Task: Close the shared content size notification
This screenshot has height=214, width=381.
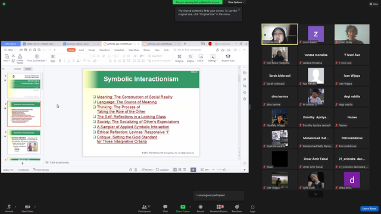Action: (x=239, y=10)
